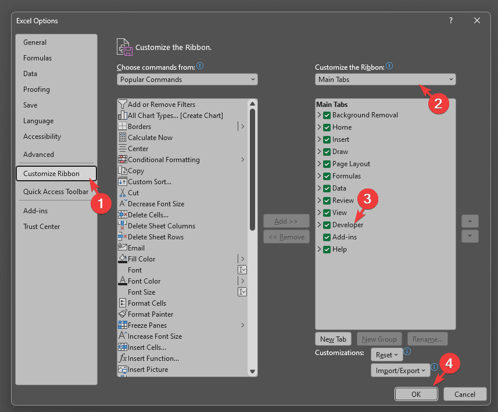This screenshot has height=412, width=498.
Task: Expand the View tab tree node
Action: click(x=319, y=212)
